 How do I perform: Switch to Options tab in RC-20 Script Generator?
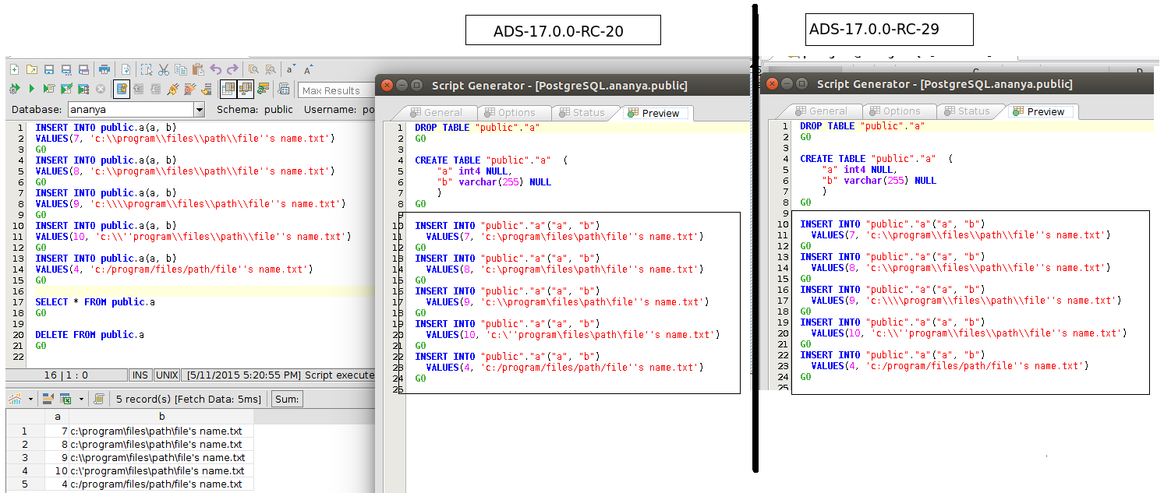509,112
